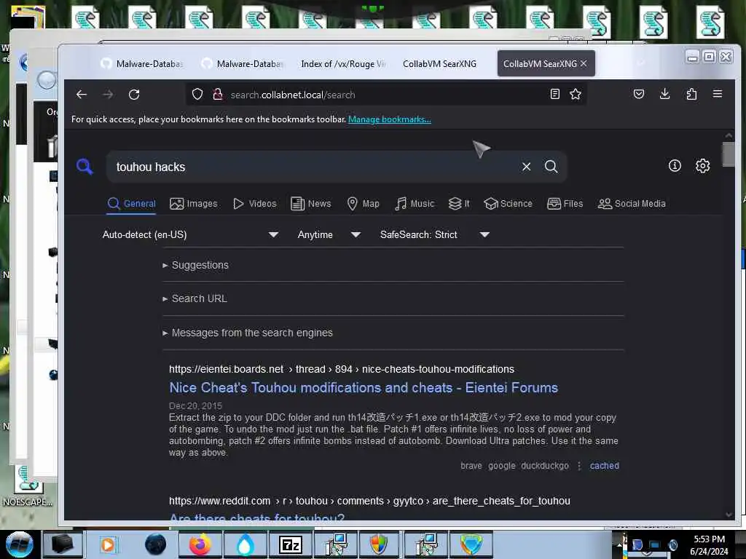
Task: Open the Manage bookmarks link
Action: 390,119
